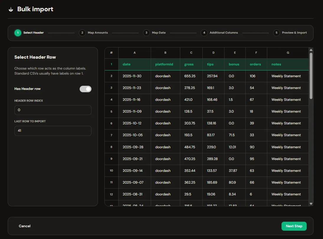
Task: Click the date cell 2025-10-05
Action: tap(135, 135)
